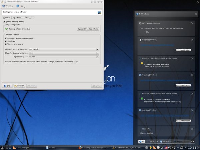Viewport: 200px width, 150px height.
Task: Toggle Enable desktop effects checkbox
Action: pos(4,22)
